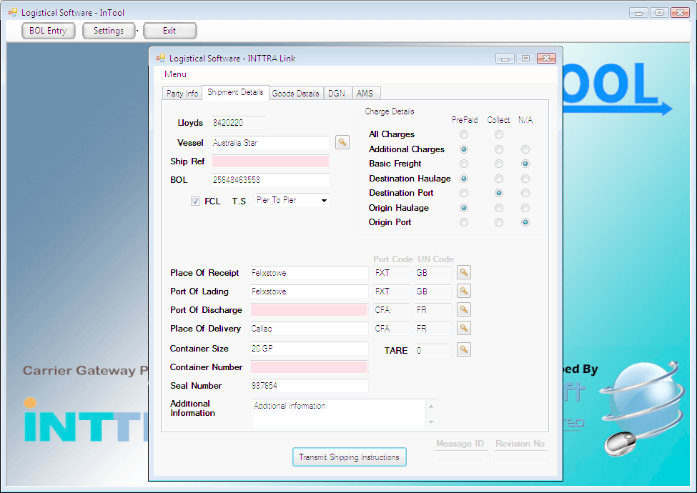Click the Revision No field
Image resolution: width=697 pixels, height=493 pixels.
pyautogui.click(x=521, y=457)
